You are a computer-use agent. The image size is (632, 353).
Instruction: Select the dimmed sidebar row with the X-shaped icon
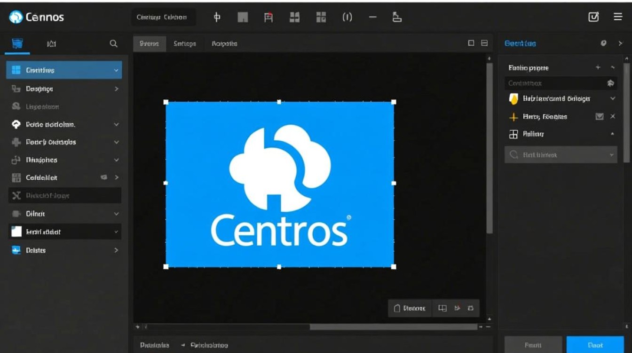point(65,195)
